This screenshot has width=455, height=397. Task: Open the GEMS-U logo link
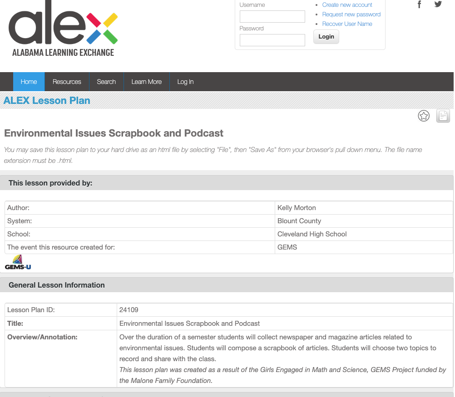[17, 261]
